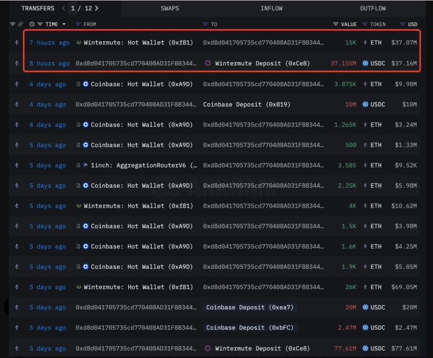Open Coinbase Deposit (0x819) address link

pyautogui.click(x=241, y=104)
